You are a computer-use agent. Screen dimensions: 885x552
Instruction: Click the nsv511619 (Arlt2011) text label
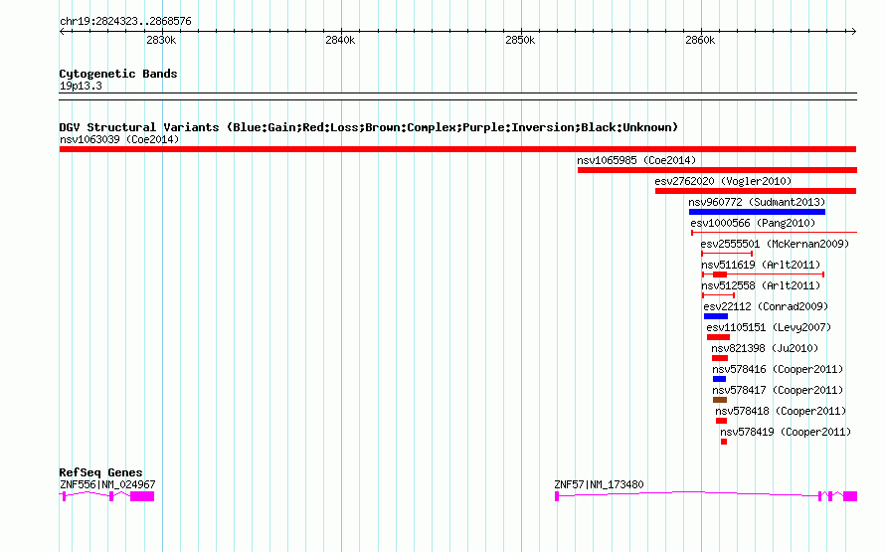click(761, 265)
